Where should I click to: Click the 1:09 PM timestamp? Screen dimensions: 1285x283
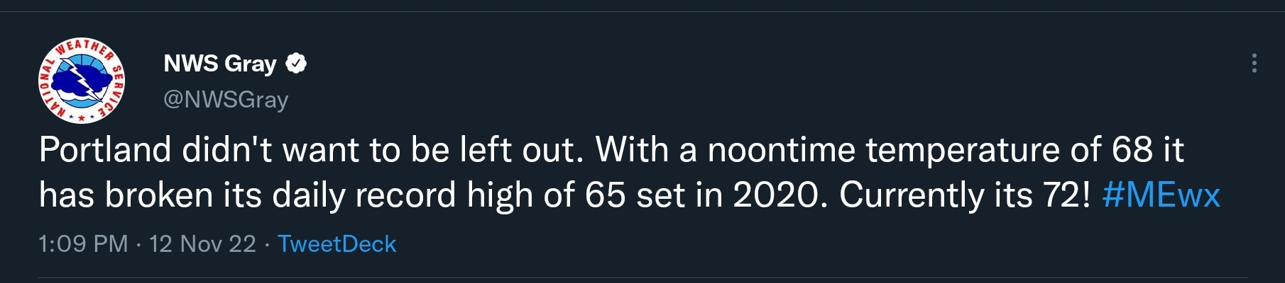tap(83, 244)
